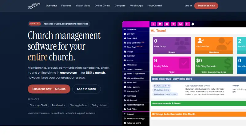Click the Attendance person-check icon in sidebar

pyautogui.click(x=125, y=65)
